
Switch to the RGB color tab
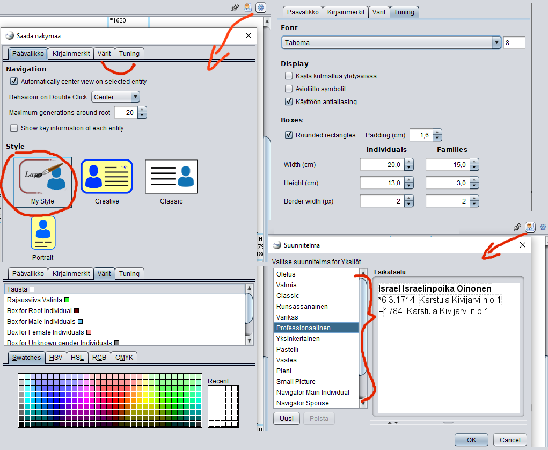(x=99, y=357)
